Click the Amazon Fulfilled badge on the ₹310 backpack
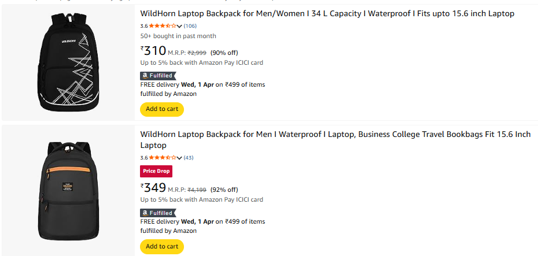Screen dimensions: 538x256 pos(157,75)
